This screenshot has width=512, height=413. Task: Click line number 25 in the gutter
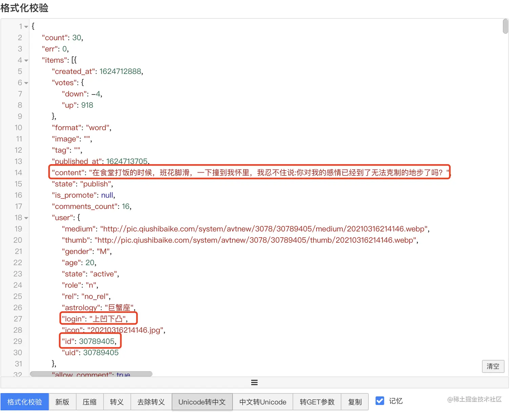point(18,296)
